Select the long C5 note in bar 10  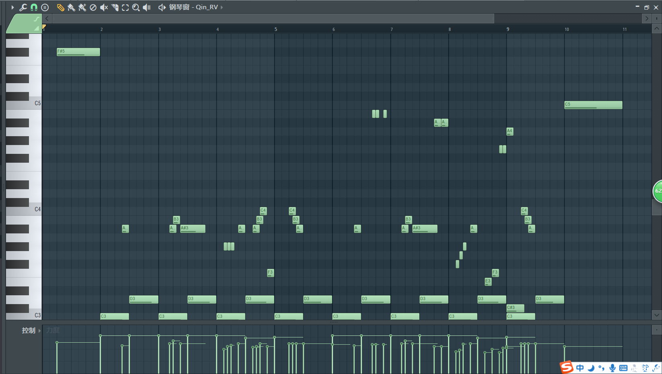593,105
